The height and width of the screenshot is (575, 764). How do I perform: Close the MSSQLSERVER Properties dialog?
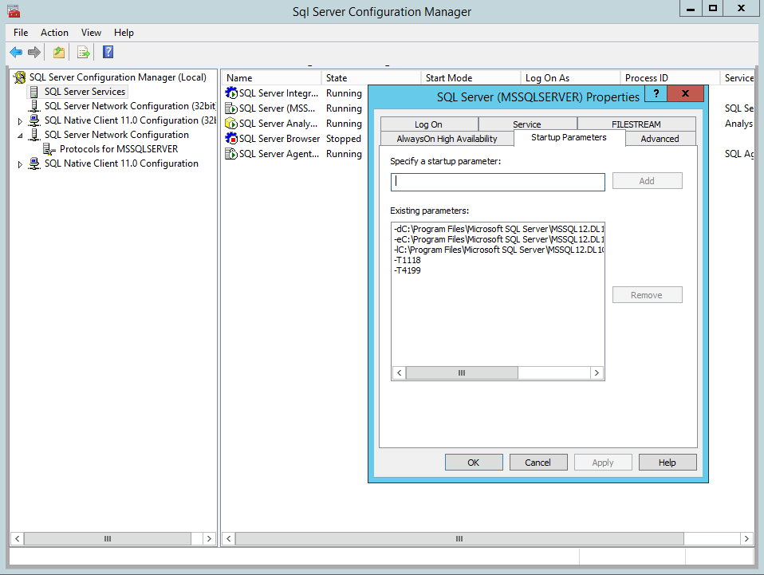[x=686, y=93]
